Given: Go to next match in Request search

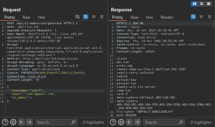Looking at the screenshot, I should [x=30, y=122].
